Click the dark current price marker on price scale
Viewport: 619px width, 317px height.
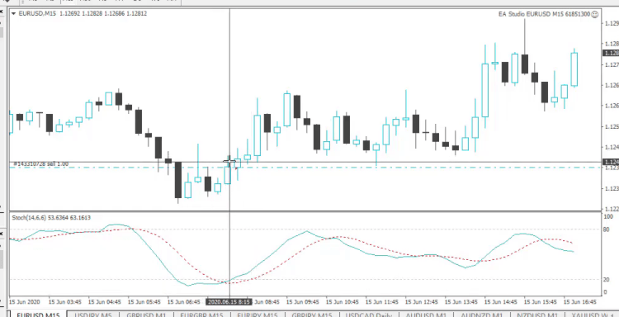click(x=610, y=54)
